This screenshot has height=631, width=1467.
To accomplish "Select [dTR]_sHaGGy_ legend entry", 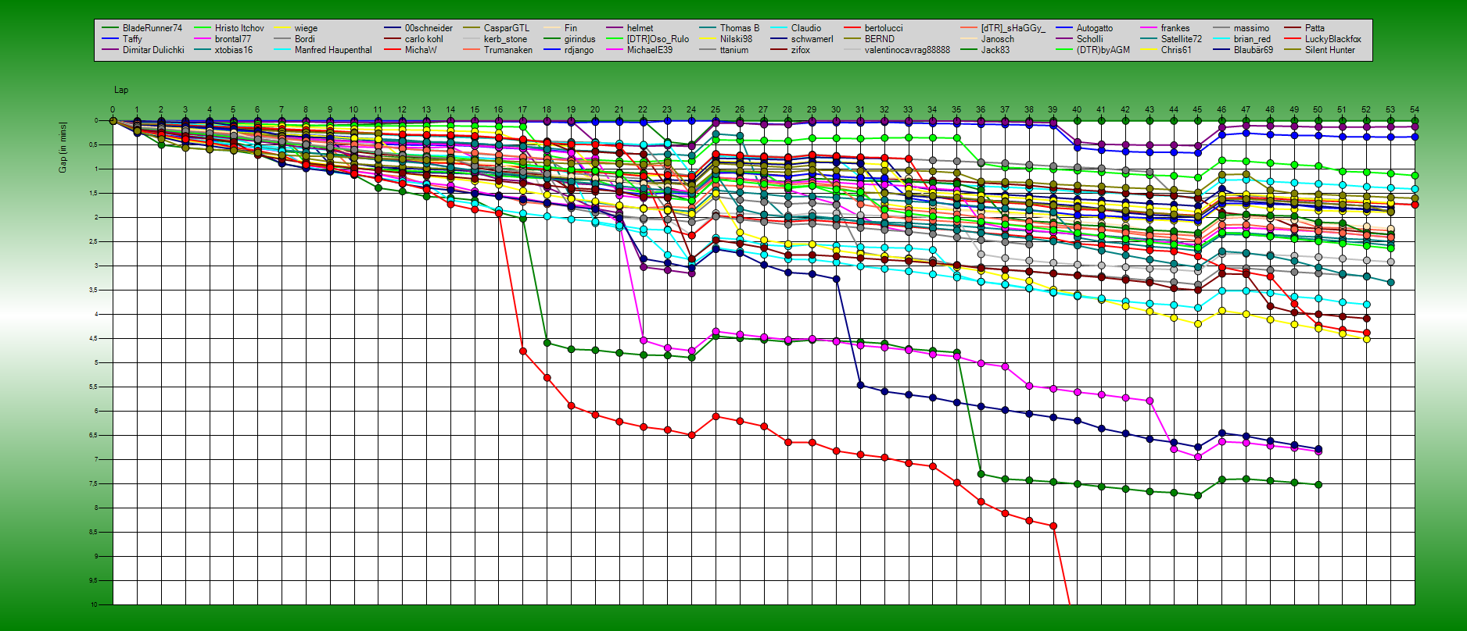I will [1013, 28].
